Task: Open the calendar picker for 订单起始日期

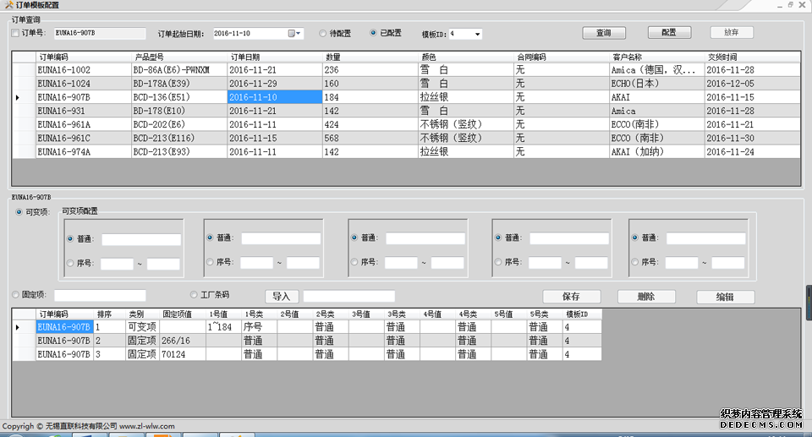Action: [x=294, y=34]
